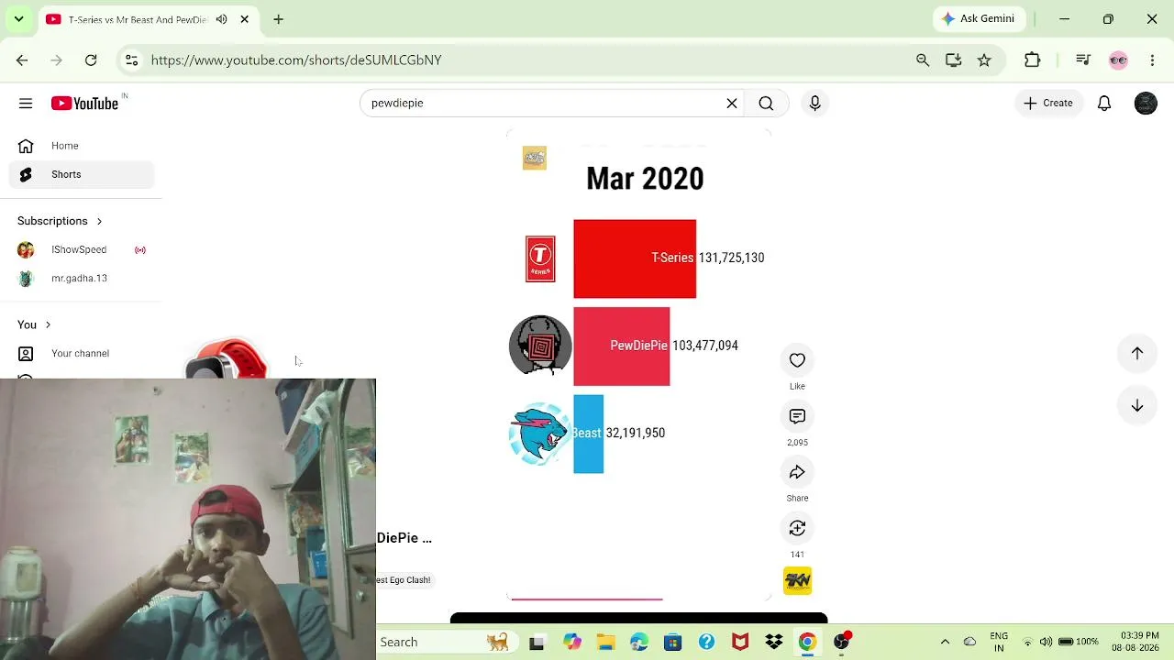Bookmark this page with the star
Screen dimensions: 1174x660
(984, 60)
